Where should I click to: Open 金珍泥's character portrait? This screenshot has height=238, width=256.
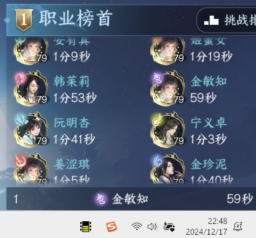click(168, 169)
